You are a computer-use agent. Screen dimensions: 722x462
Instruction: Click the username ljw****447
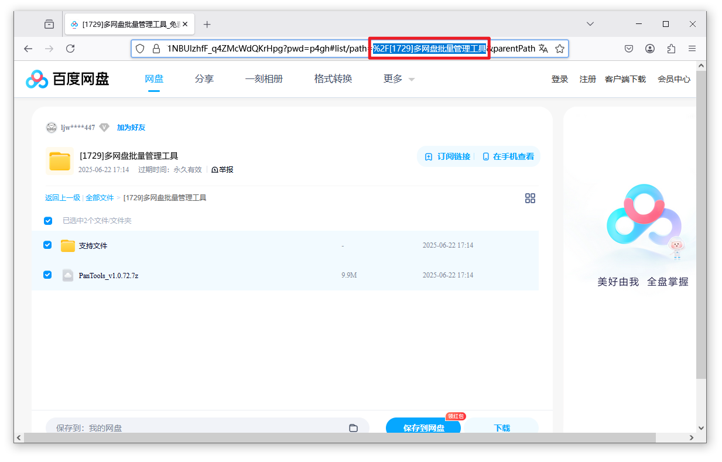click(x=78, y=128)
